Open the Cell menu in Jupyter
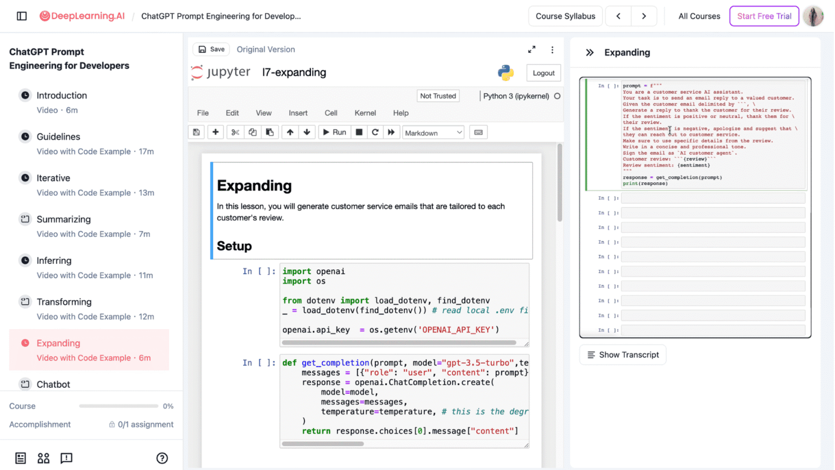835x470 pixels. tap(331, 113)
